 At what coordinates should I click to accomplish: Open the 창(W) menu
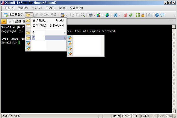click(63, 8)
